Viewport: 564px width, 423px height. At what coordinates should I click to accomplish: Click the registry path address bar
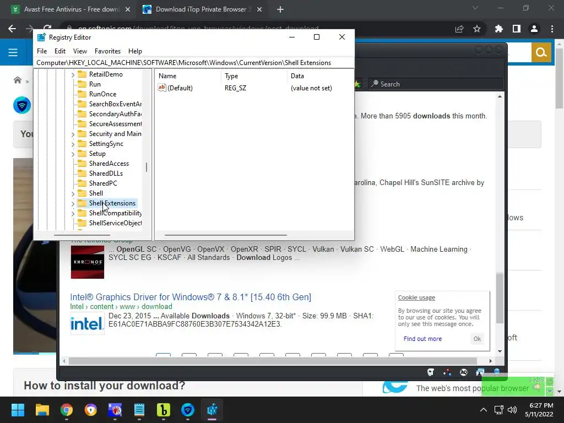tap(193, 63)
